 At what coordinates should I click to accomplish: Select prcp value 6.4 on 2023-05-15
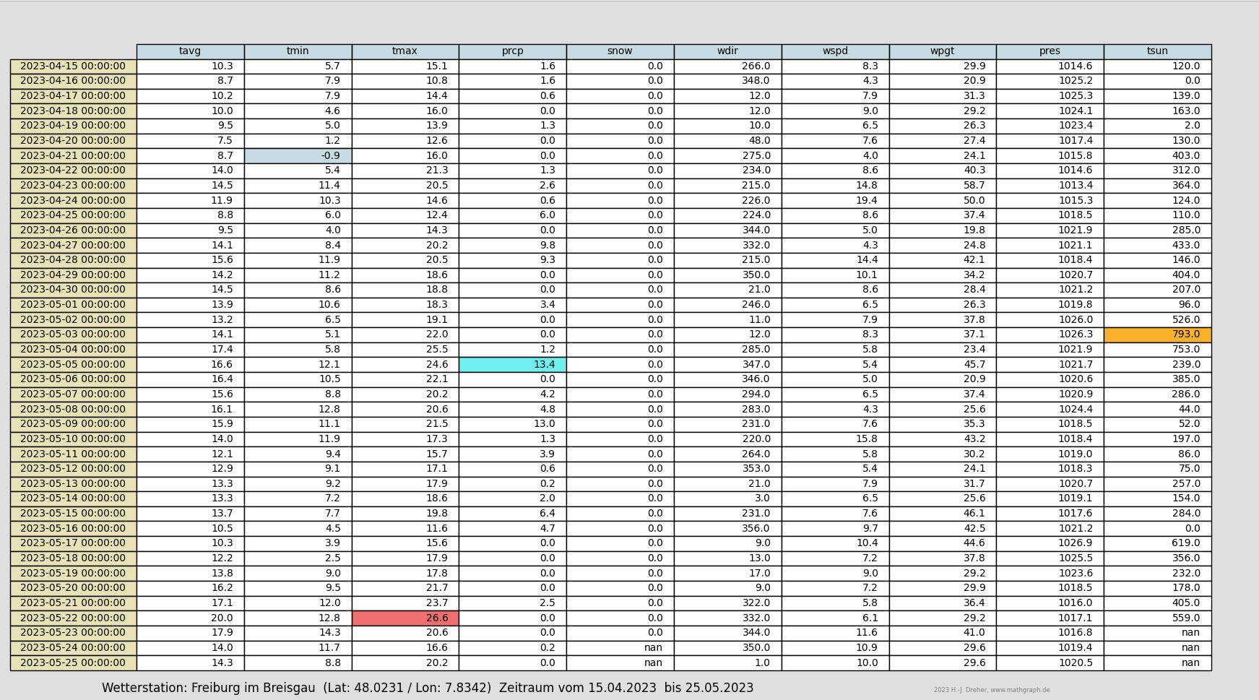(512, 514)
